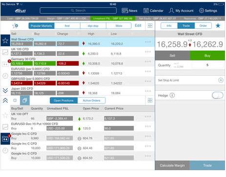The height and width of the screenshot is (177, 226).
Task: Click the Search bar at the top
Action: pos(78,11)
